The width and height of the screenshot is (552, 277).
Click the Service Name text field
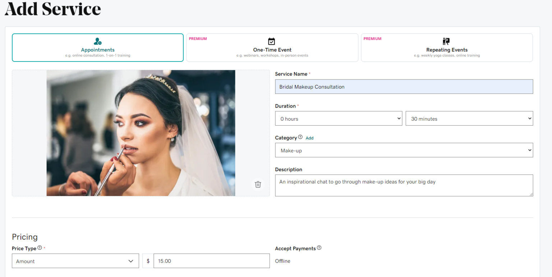click(x=404, y=87)
